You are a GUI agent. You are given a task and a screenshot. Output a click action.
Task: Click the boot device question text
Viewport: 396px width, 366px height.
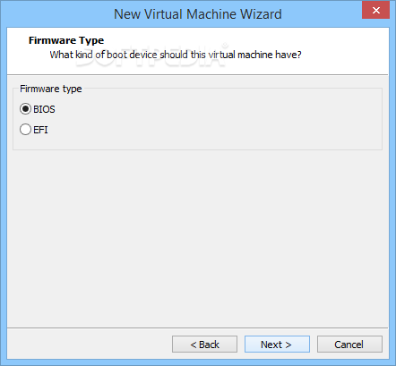click(176, 55)
